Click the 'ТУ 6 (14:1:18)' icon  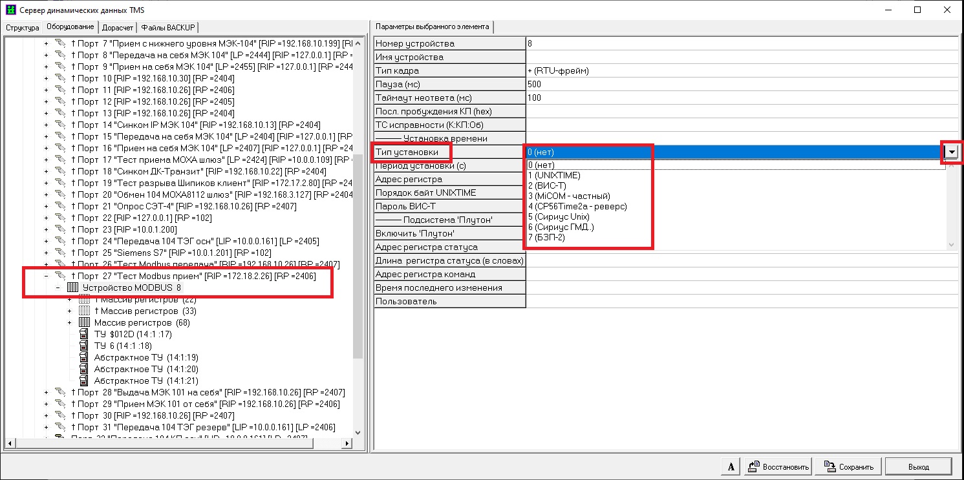pos(84,346)
